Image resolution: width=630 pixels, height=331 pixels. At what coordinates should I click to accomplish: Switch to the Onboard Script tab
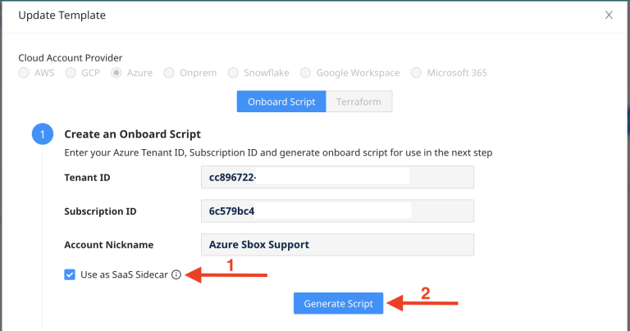point(281,102)
